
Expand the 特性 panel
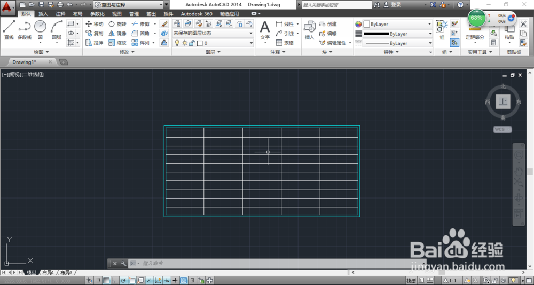pos(391,52)
